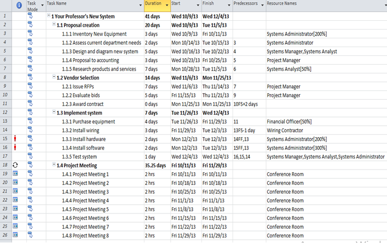Click overallocation icon on Install hardware row

[16, 139]
